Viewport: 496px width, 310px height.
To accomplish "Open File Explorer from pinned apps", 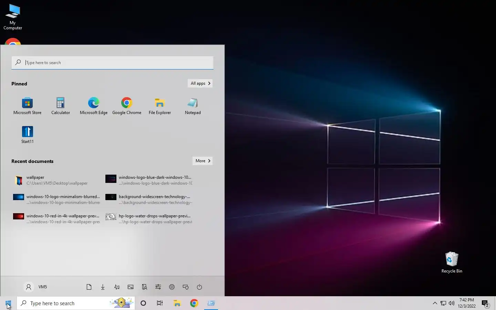I will (160, 106).
